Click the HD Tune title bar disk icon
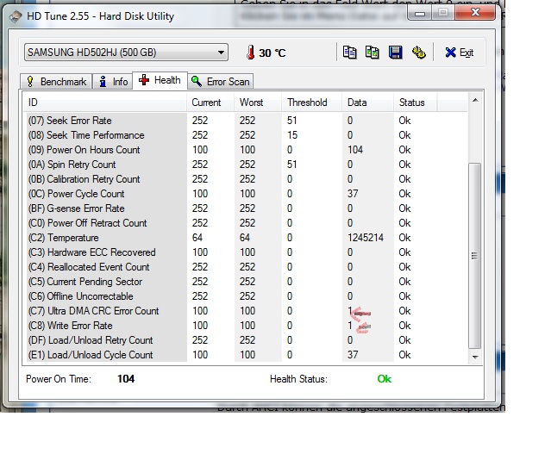Image resolution: width=551 pixels, height=454 pixels. [16, 16]
